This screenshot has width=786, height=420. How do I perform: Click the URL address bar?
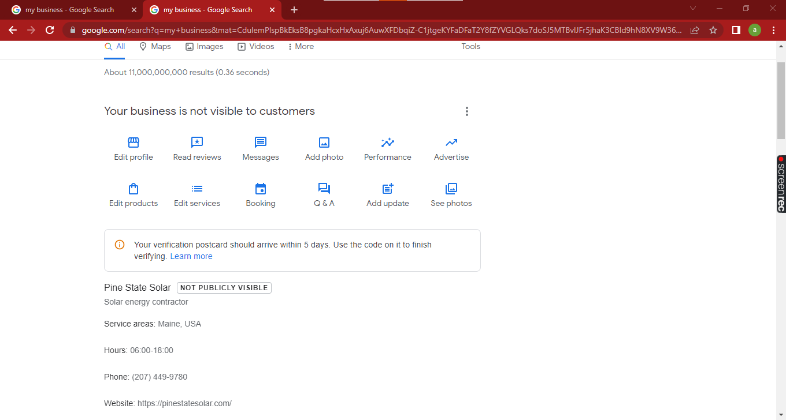click(381, 30)
